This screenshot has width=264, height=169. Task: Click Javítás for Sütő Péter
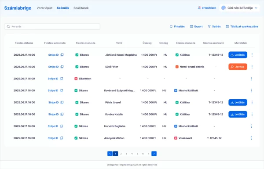[238, 67]
